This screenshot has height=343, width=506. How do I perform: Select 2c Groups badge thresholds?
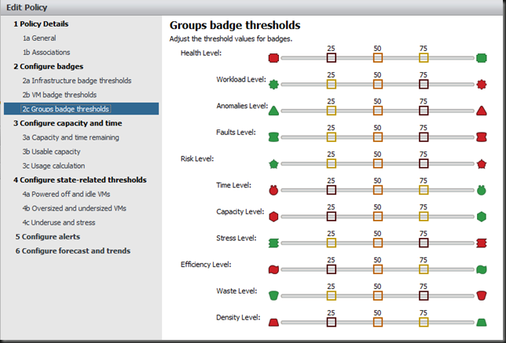pos(82,108)
